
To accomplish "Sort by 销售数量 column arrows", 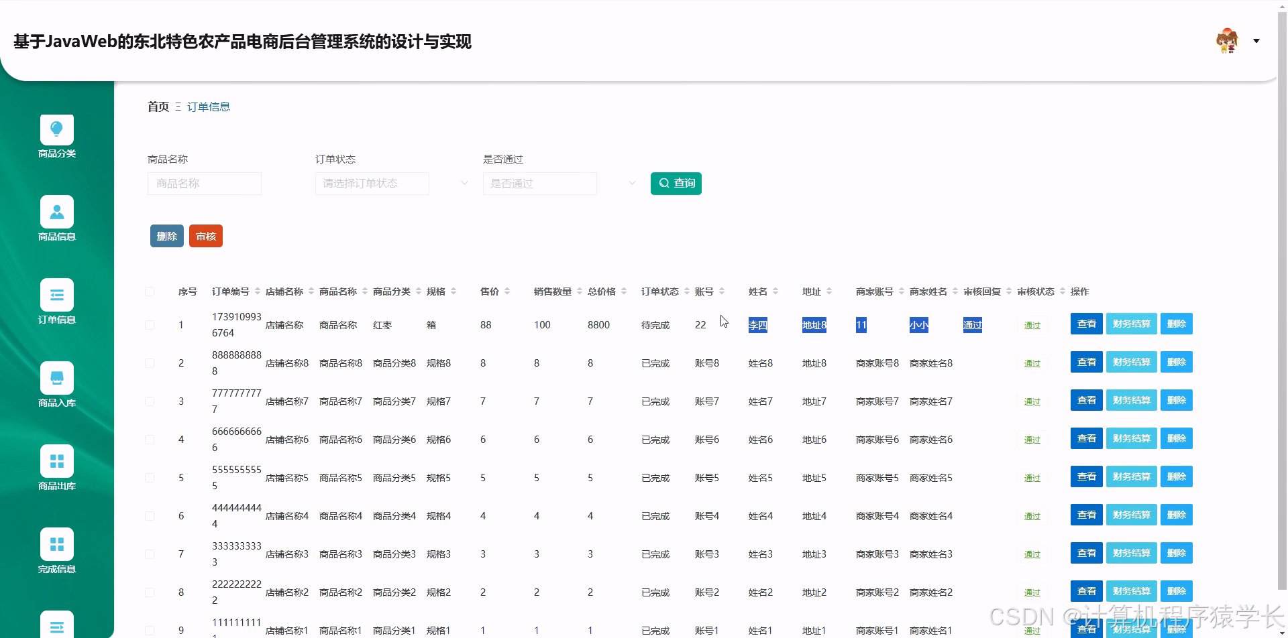I will coord(579,292).
